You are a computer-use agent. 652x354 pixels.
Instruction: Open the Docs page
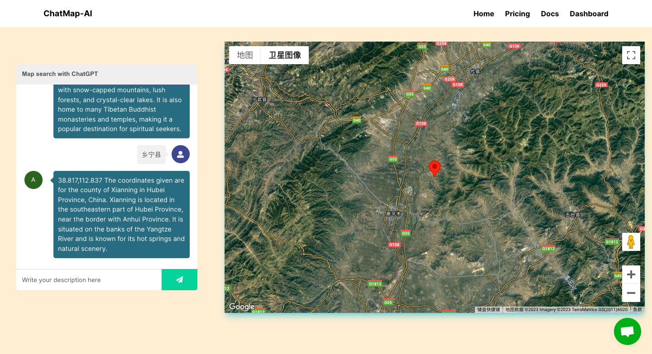tap(550, 14)
